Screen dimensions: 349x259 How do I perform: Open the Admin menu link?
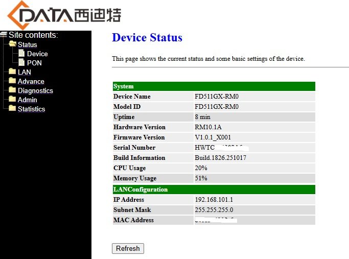[x=28, y=100]
